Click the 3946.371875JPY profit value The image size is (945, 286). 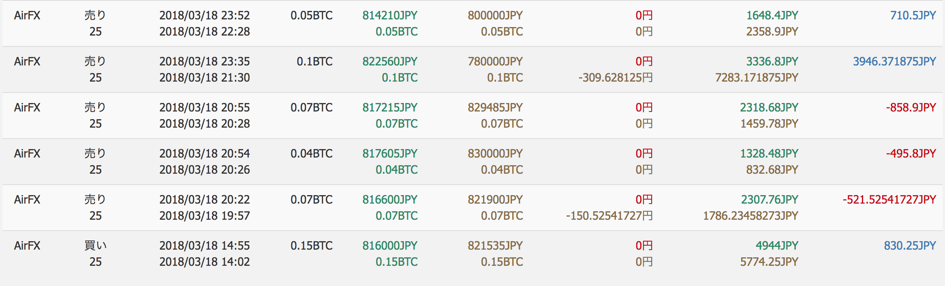[x=894, y=61]
